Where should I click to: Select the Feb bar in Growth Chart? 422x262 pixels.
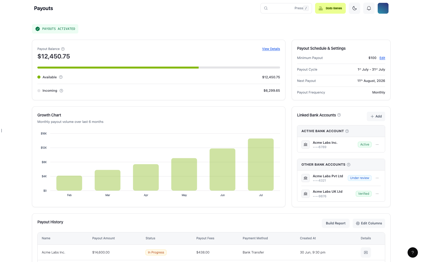click(x=69, y=183)
